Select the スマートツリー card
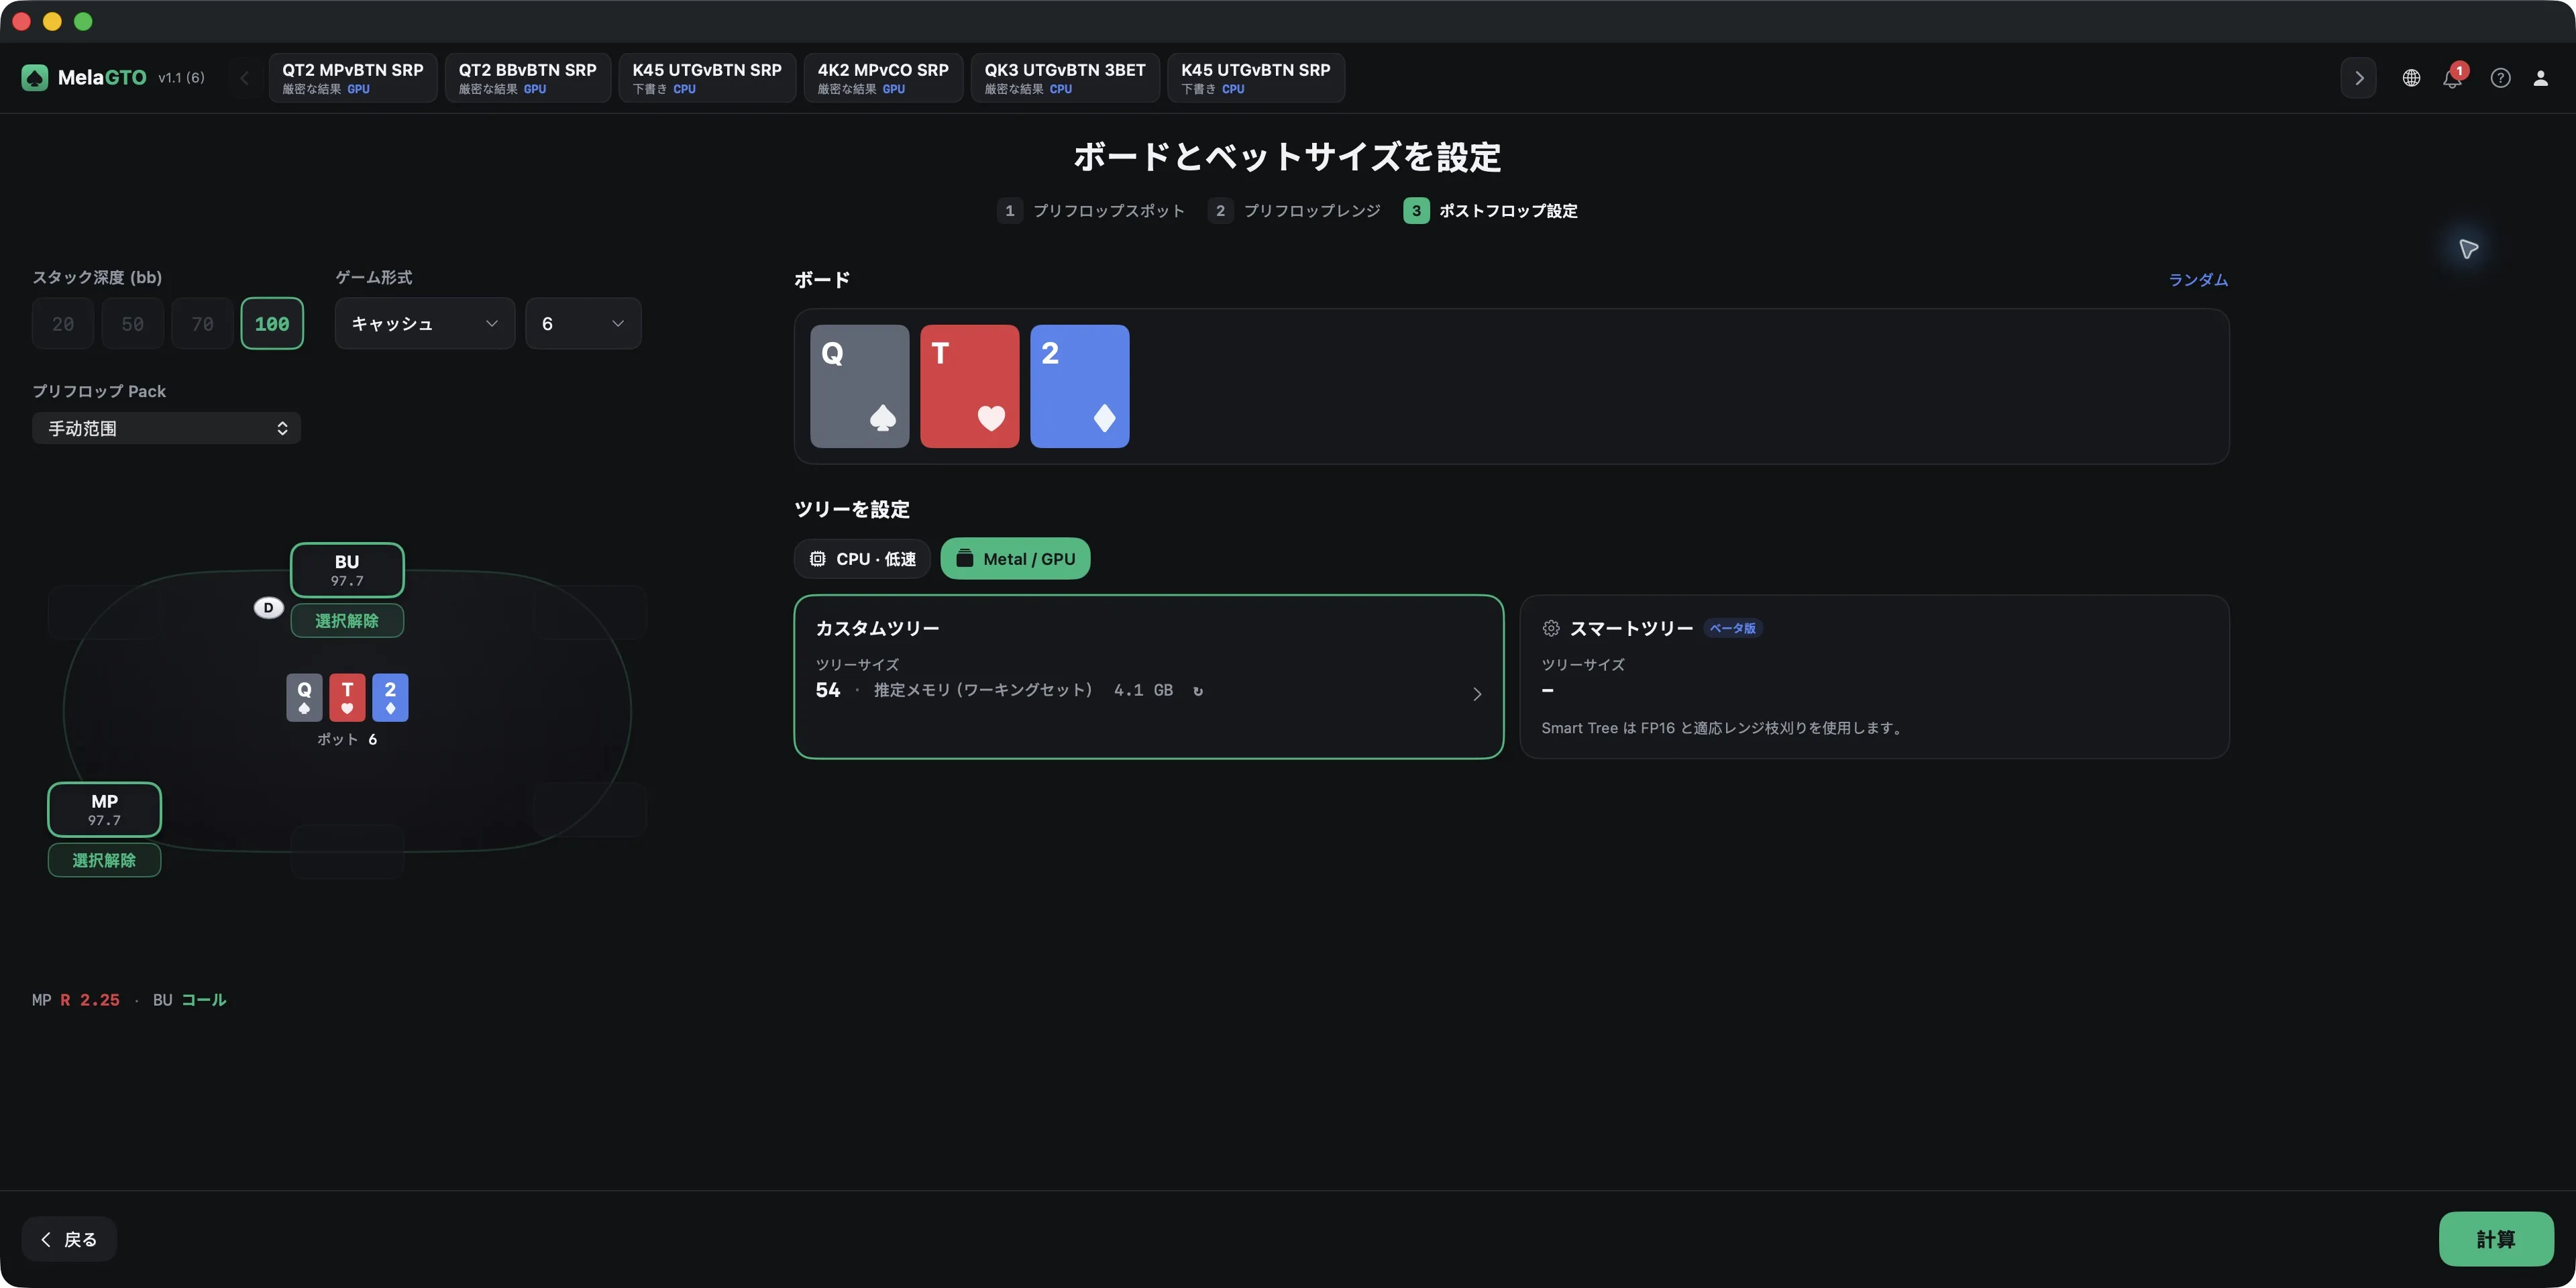This screenshot has height=1288, width=2576. (1874, 677)
